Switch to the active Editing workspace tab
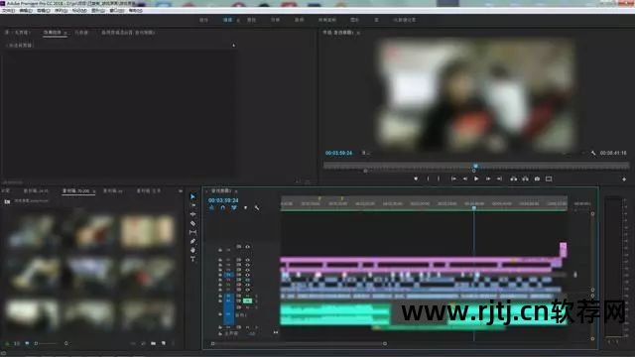The width and height of the screenshot is (635, 357). click(227, 20)
